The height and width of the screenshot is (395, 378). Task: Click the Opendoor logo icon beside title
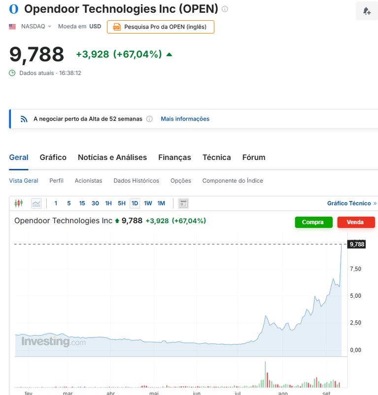14,9
